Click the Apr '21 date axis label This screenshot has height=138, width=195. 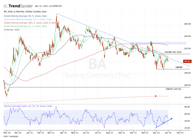click(64, 133)
